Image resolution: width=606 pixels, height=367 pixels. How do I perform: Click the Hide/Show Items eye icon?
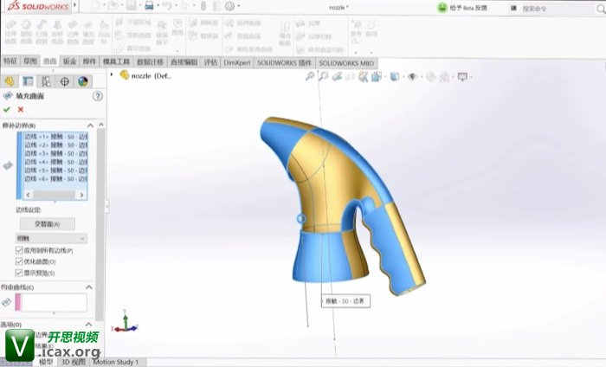click(x=412, y=76)
